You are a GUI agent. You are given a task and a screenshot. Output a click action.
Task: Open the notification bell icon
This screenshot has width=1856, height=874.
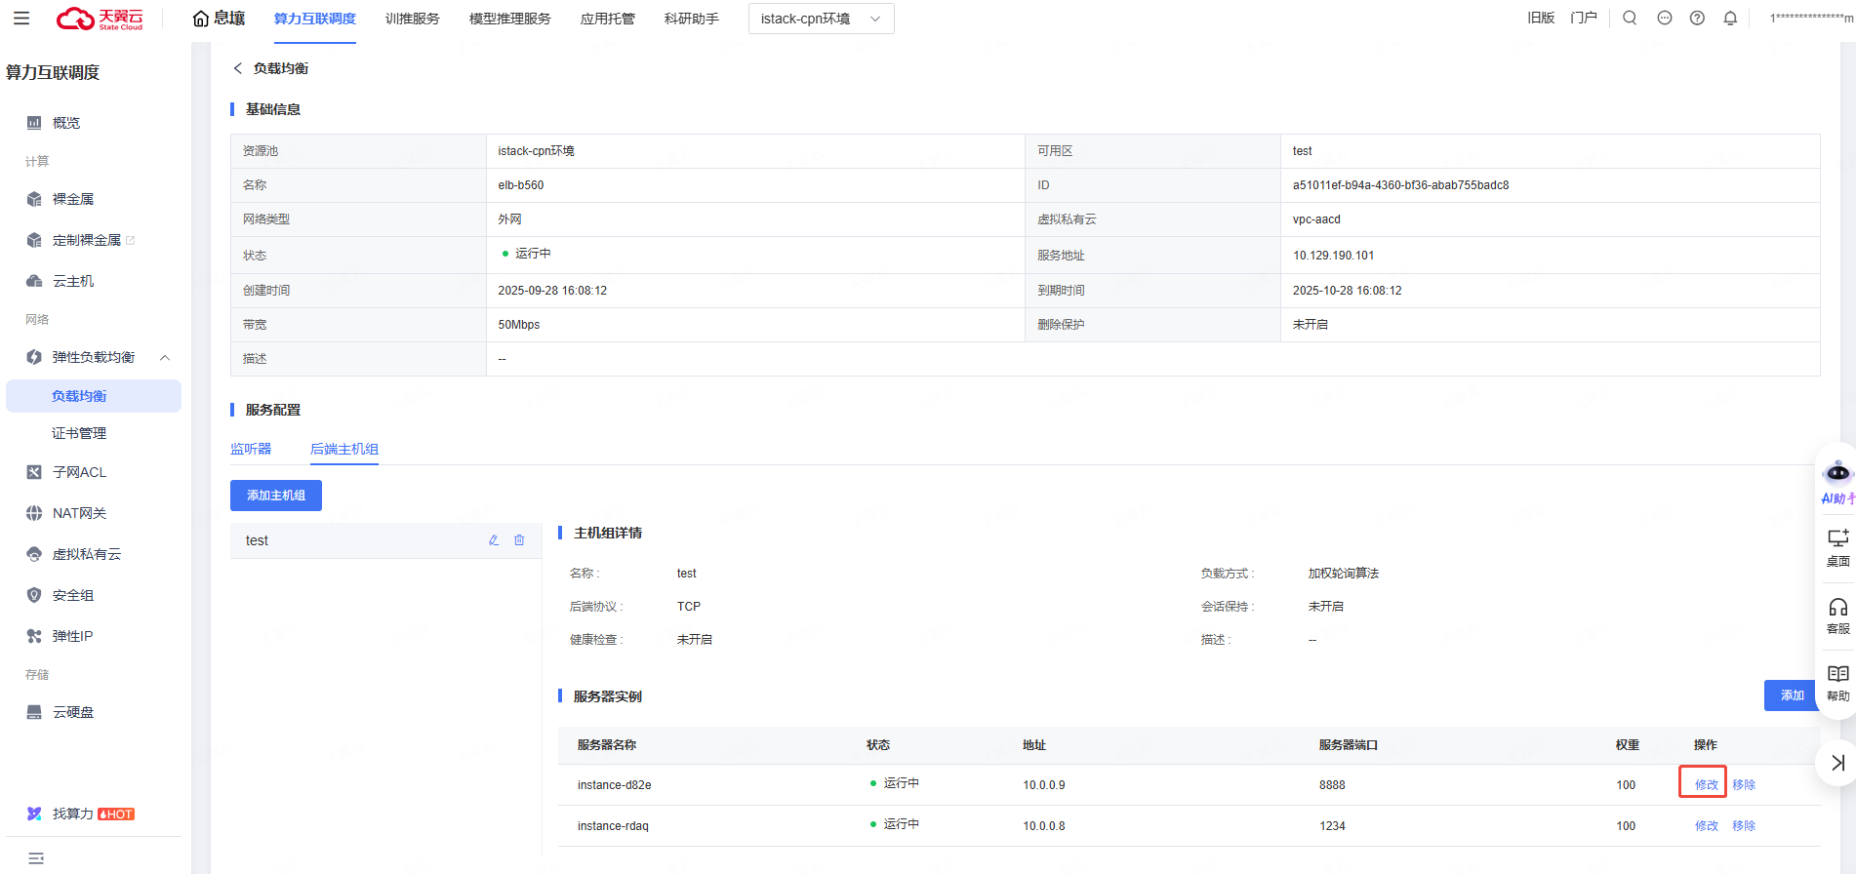pyautogui.click(x=1730, y=19)
